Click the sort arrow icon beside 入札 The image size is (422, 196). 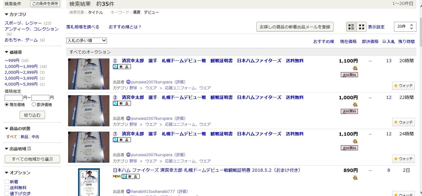[x=384, y=41]
